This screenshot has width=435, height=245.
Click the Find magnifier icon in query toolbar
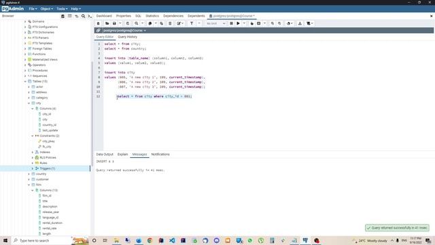click(x=136, y=24)
